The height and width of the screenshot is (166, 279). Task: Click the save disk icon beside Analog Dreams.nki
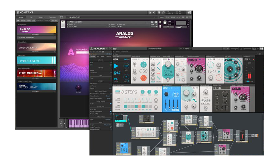pyautogui.click(x=19, y=38)
